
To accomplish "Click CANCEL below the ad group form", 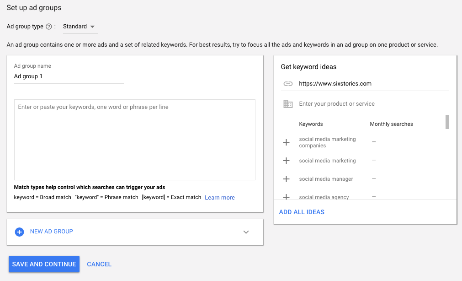I will pos(99,264).
